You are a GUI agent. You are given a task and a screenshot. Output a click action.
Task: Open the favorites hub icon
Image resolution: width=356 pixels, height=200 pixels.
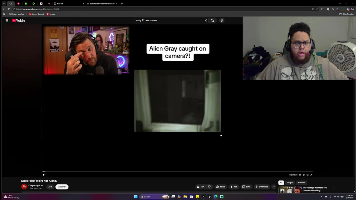(x=333, y=9)
